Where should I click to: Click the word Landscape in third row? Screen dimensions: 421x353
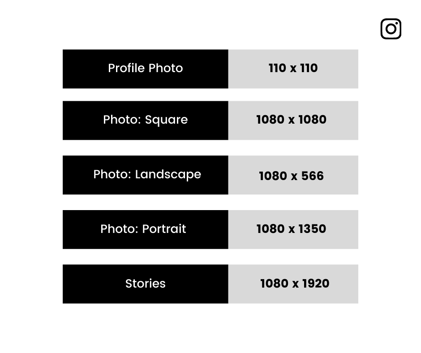pos(168,175)
